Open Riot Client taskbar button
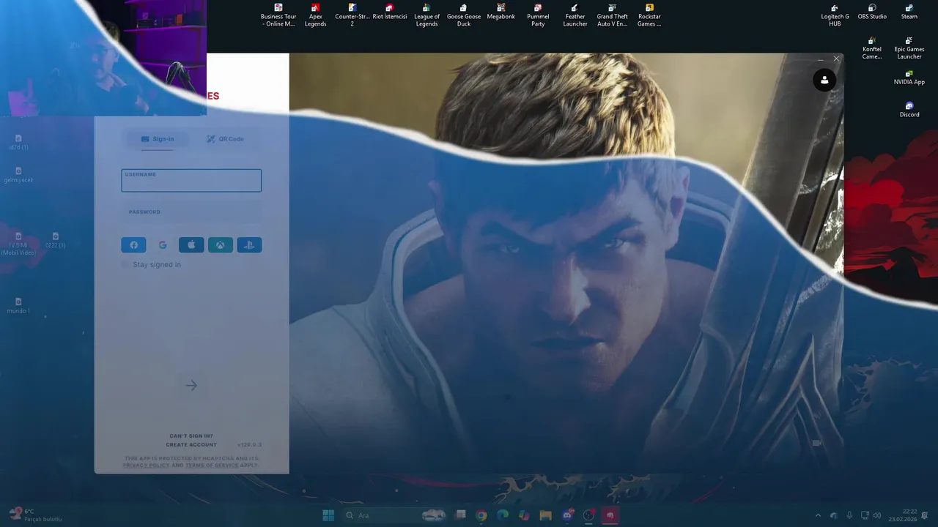The width and height of the screenshot is (938, 527). click(x=610, y=515)
